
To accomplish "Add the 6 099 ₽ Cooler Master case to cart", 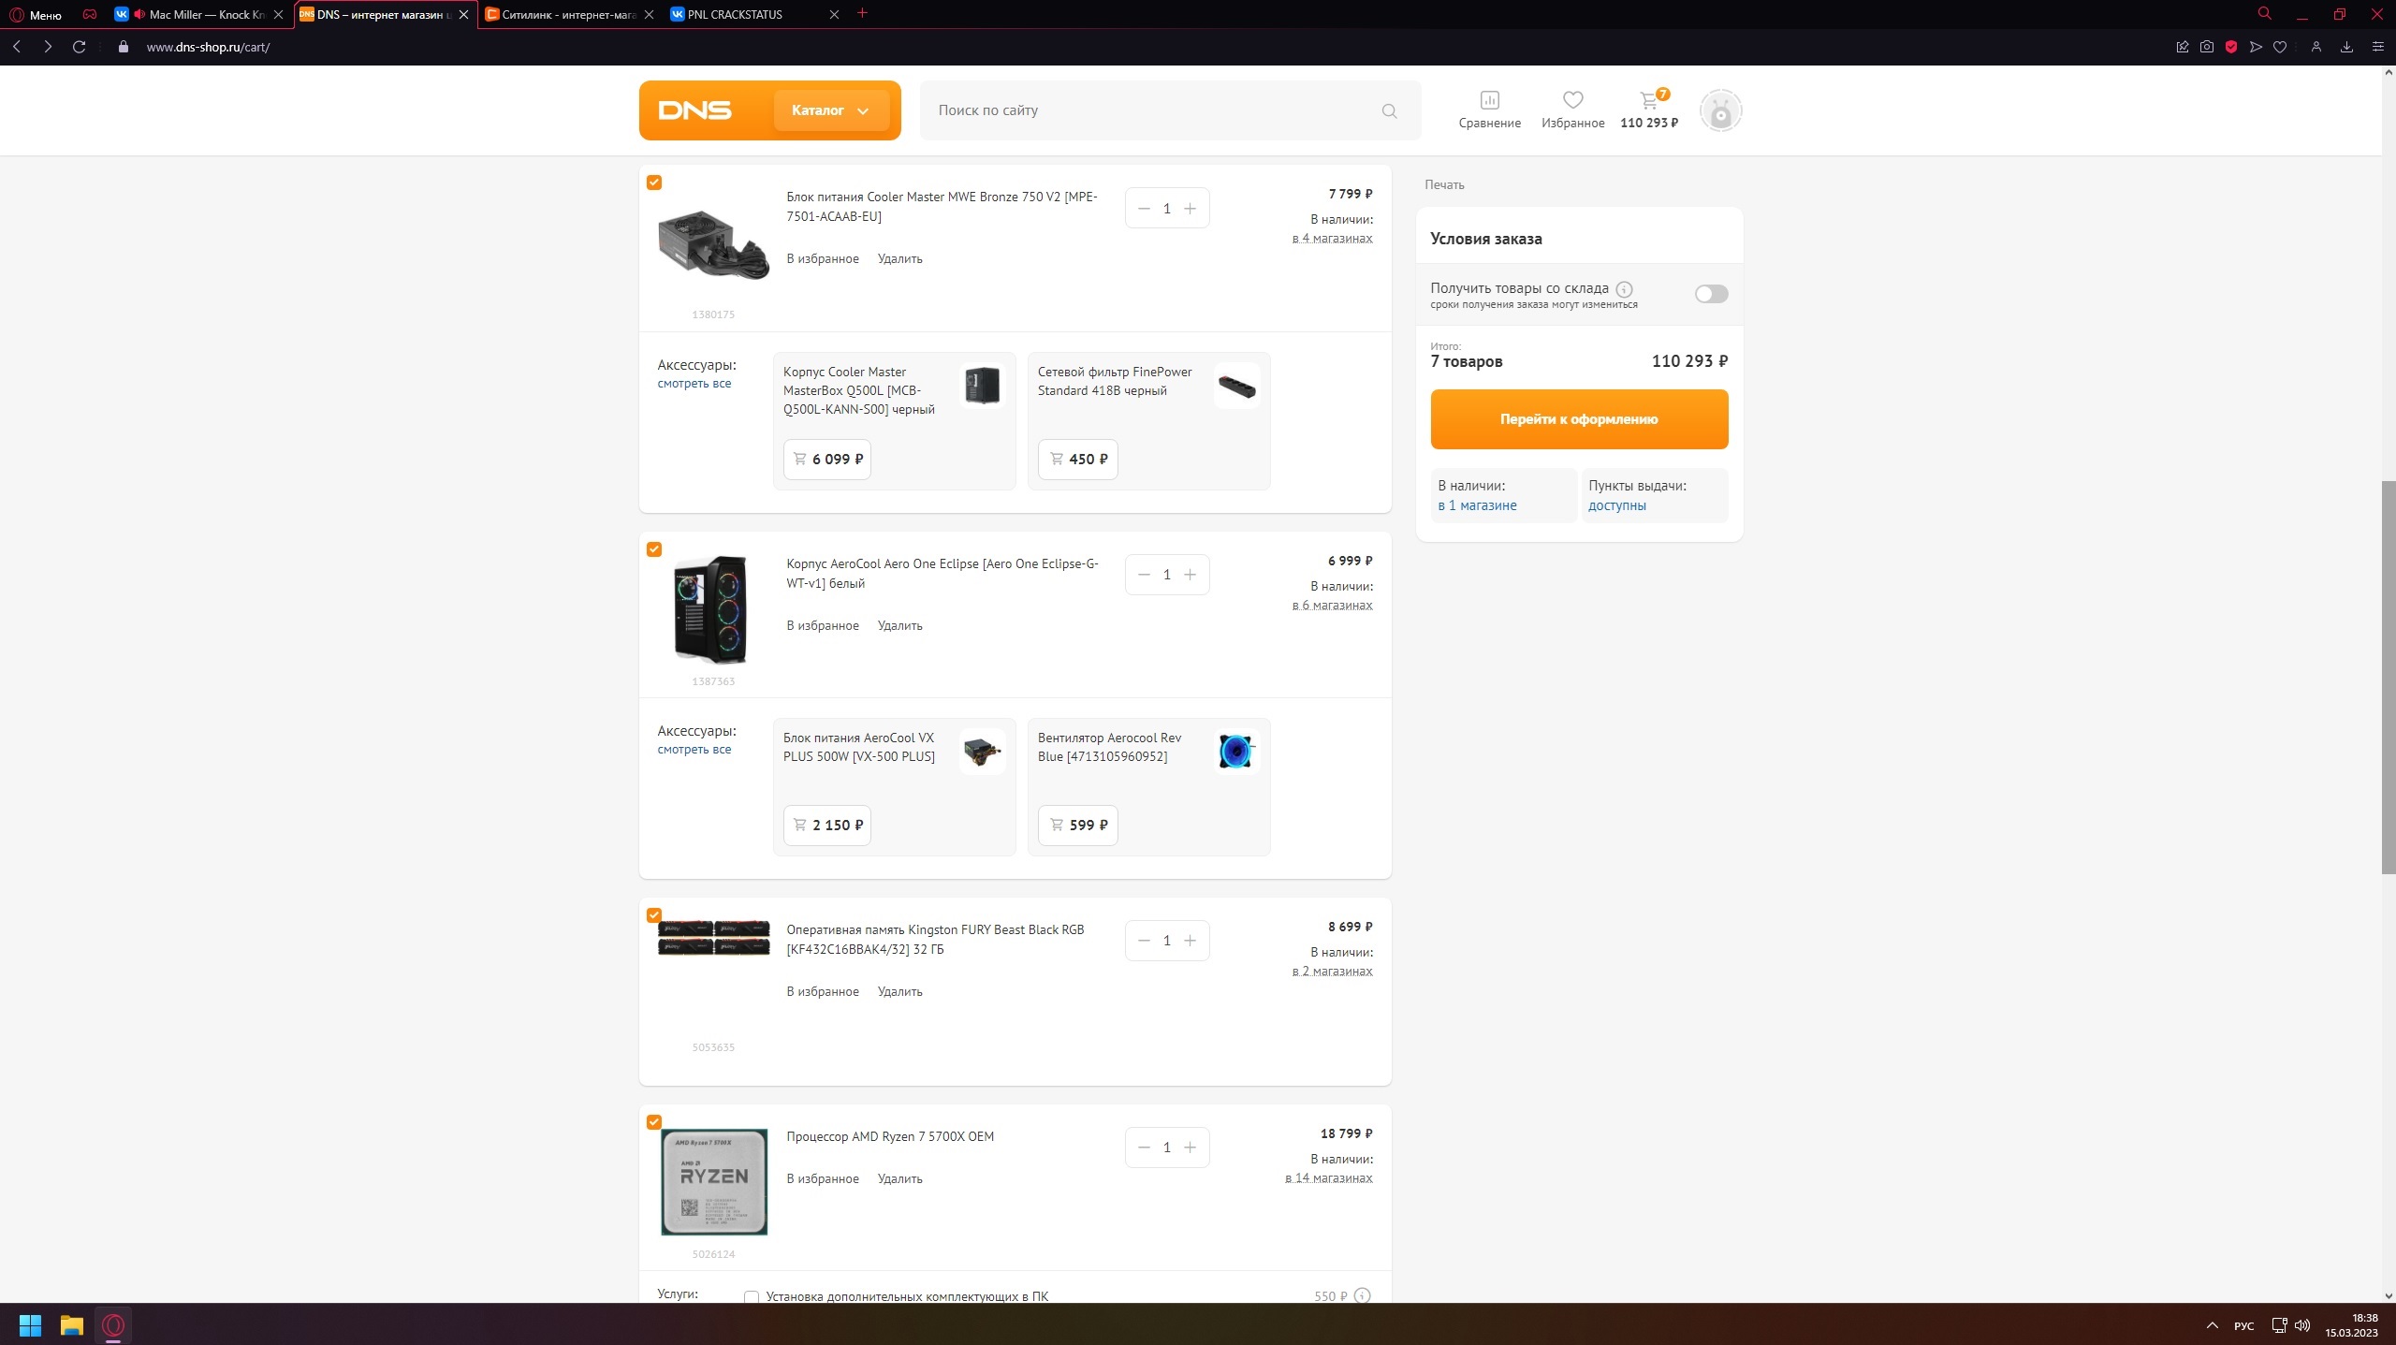I will pyautogui.click(x=827, y=460).
